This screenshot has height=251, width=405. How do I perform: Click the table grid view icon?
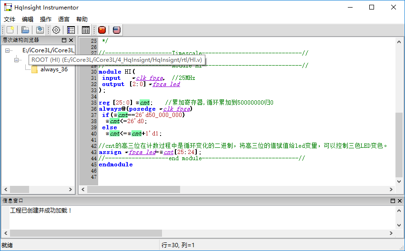pyautogui.click(x=86, y=30)
